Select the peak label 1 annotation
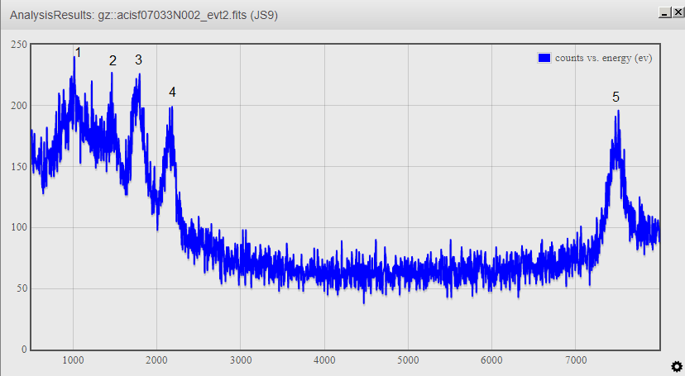 [78, 53]
